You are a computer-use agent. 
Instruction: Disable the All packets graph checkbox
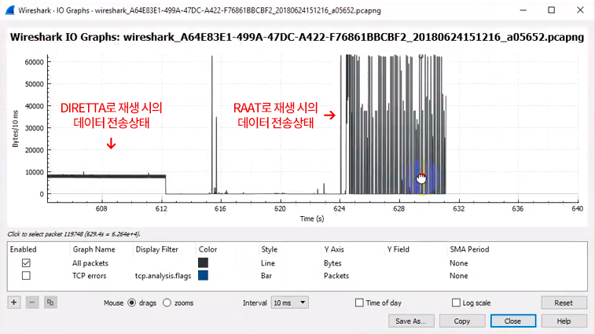pos(26,263)
